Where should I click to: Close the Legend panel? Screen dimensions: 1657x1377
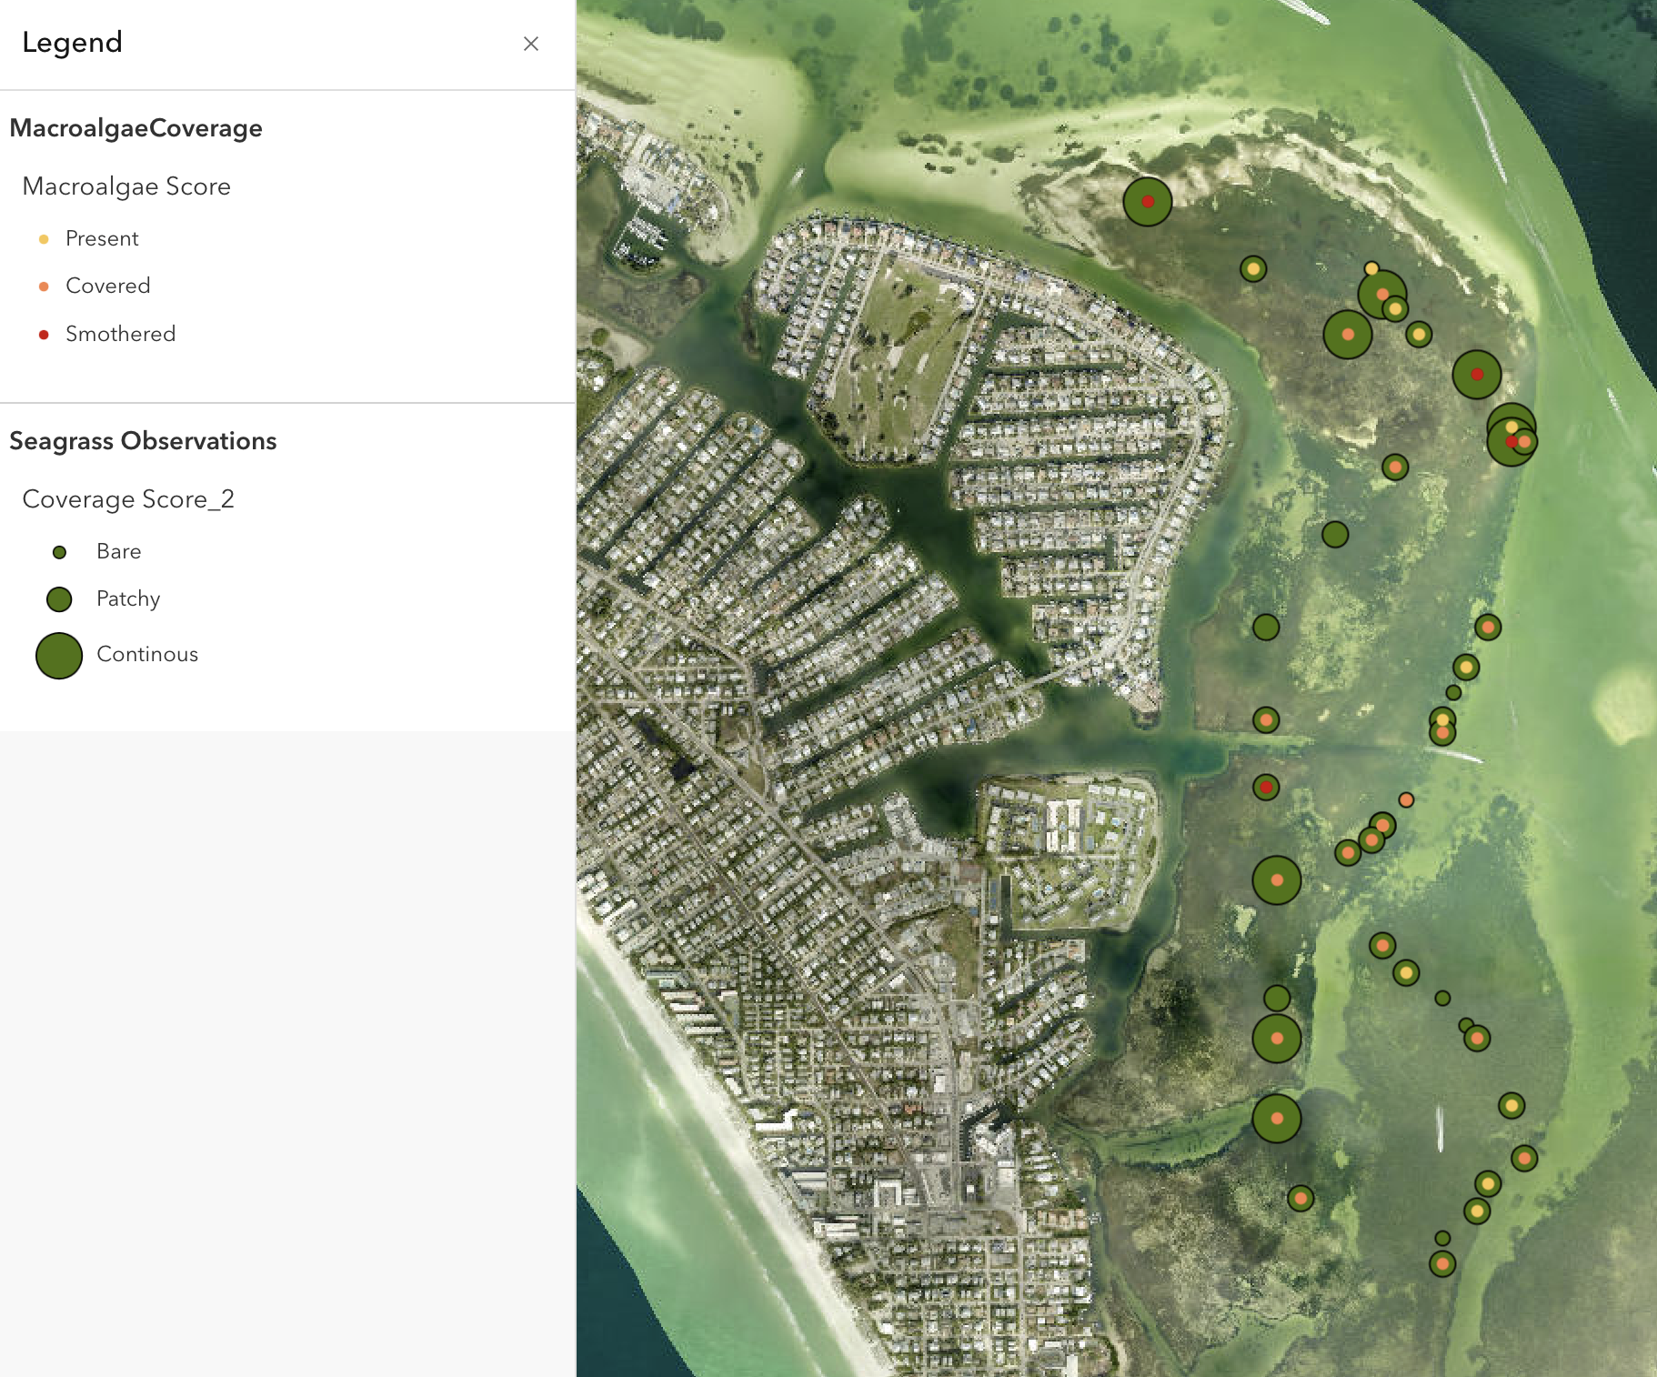click(531, 44)
